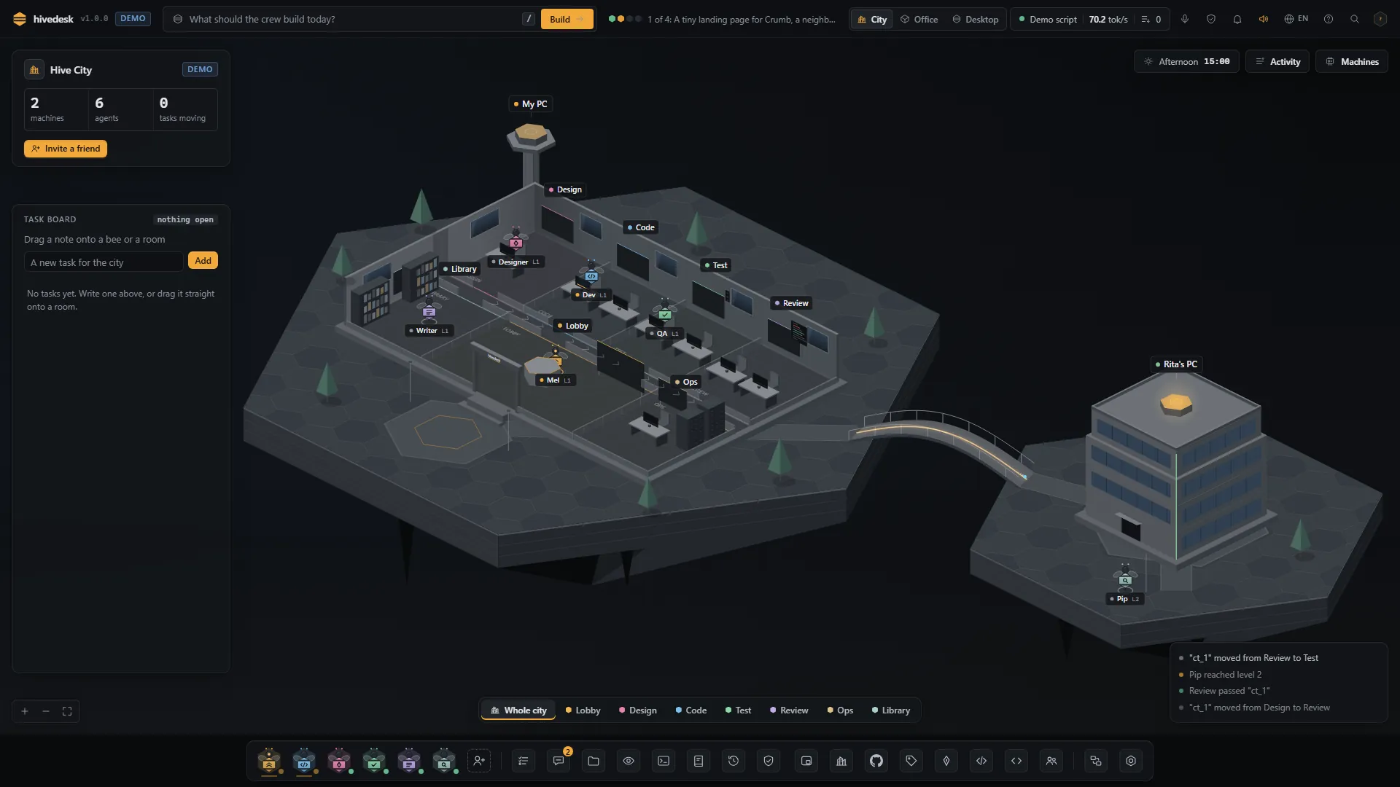1400x787 pixels.
Task: Click the task checklist icon in dock
Action: point(524,761)
